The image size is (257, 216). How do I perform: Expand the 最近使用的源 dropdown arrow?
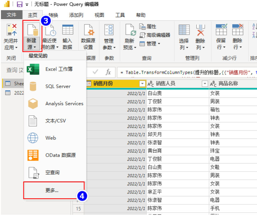[57, 48]
